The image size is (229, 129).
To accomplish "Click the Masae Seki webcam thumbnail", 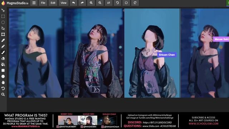I will coord(87,120).
